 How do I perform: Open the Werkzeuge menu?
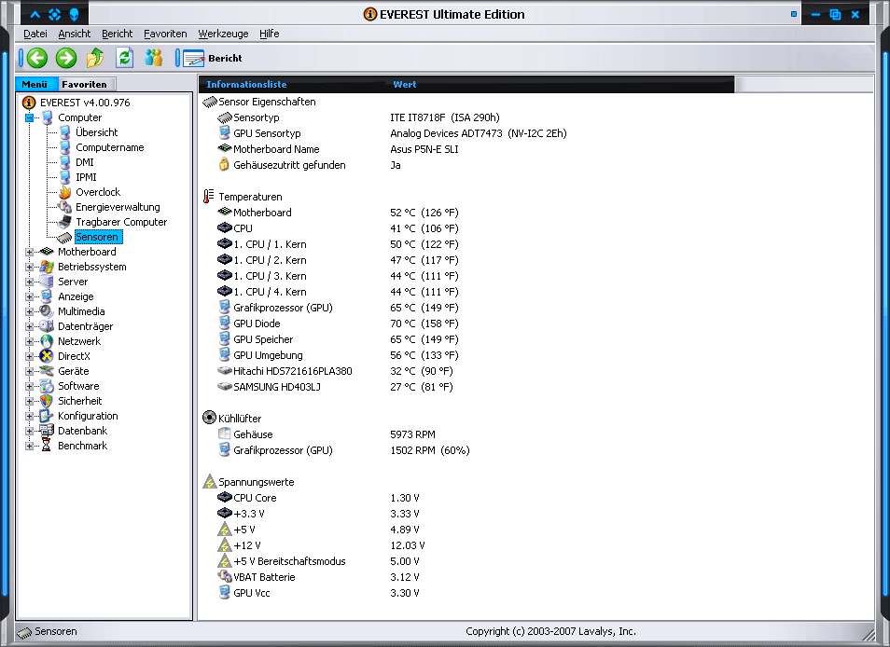[223, 34]
